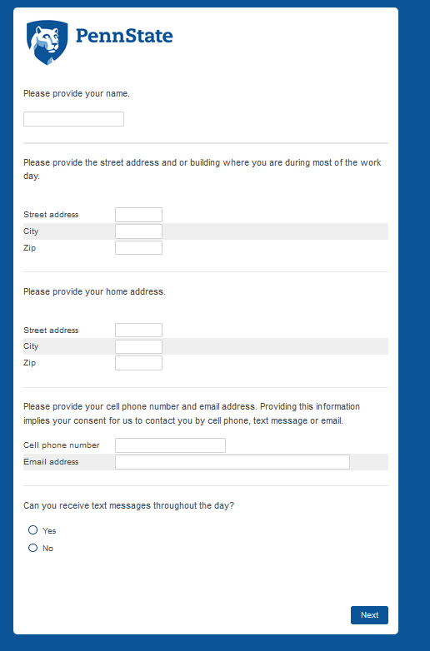The height and width of the screenshot is (651, 430).
Task: Select the No radio button
Action: (32, 548)
